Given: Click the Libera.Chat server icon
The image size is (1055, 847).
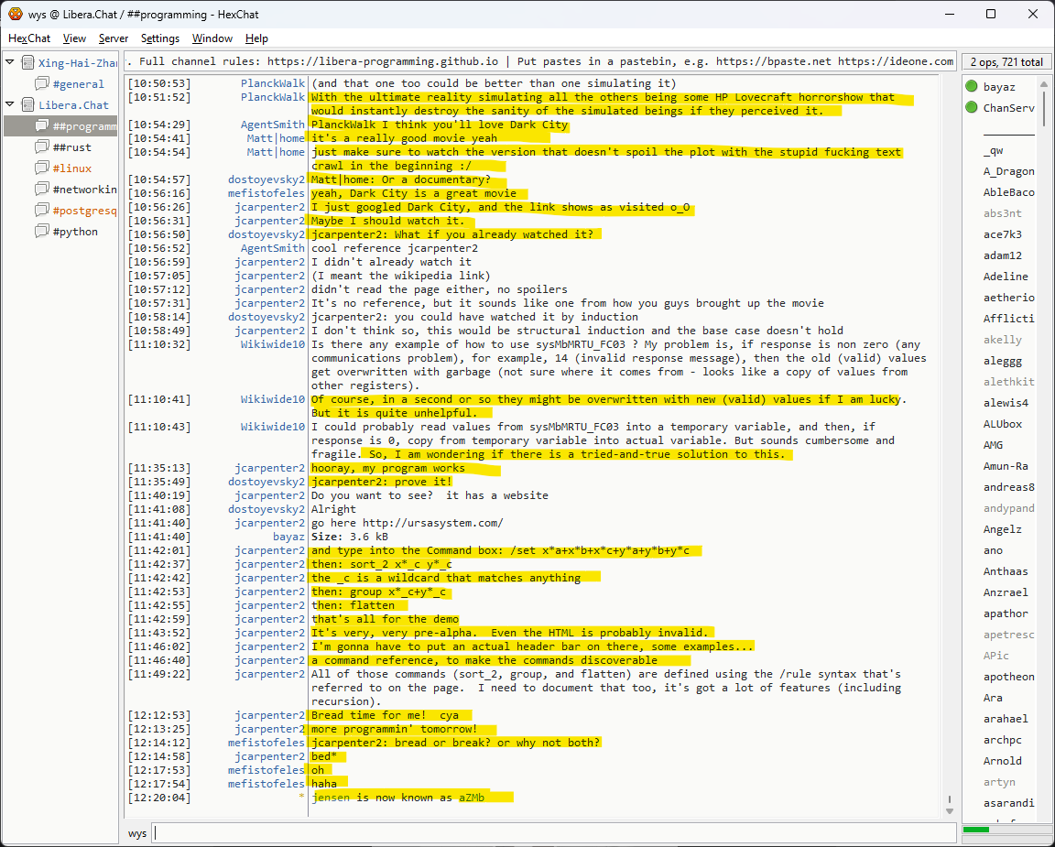Looking at the screenshot, I should [x=27, y=105].
